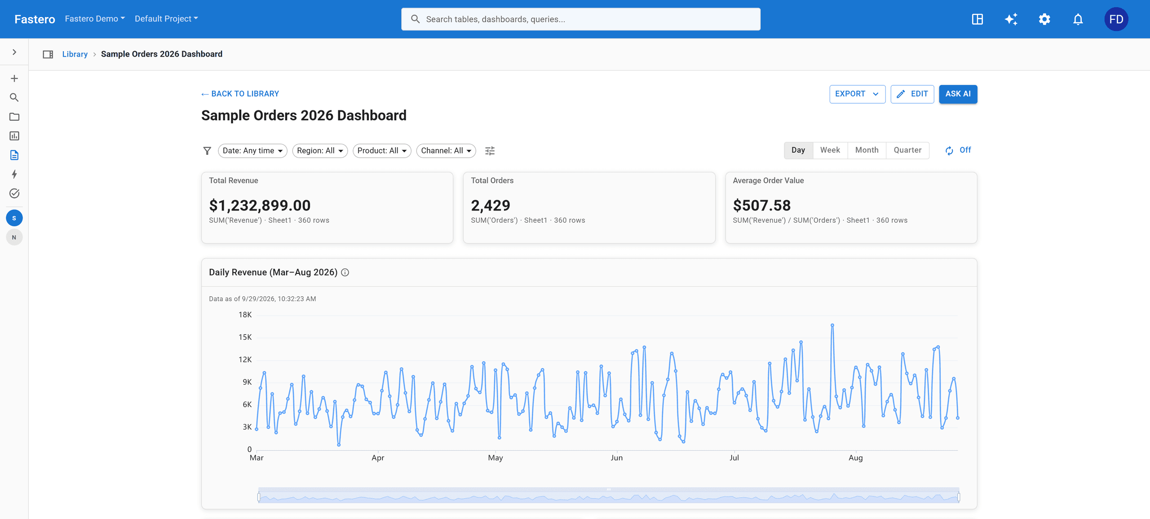
Task: Open the notifications bell
Action: 1078,19
